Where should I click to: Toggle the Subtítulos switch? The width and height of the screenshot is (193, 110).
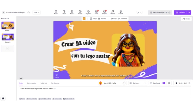(x=163, y=83)
